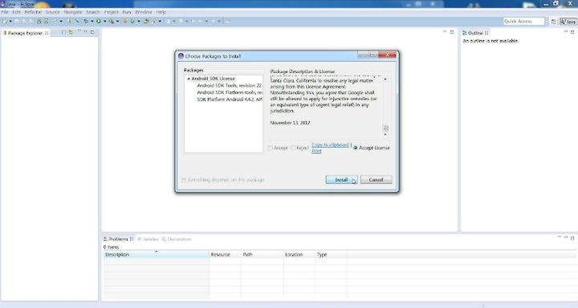Maximize the Problems view panel
This screenshot has height=308, width=578.
[x=572, y=238]
